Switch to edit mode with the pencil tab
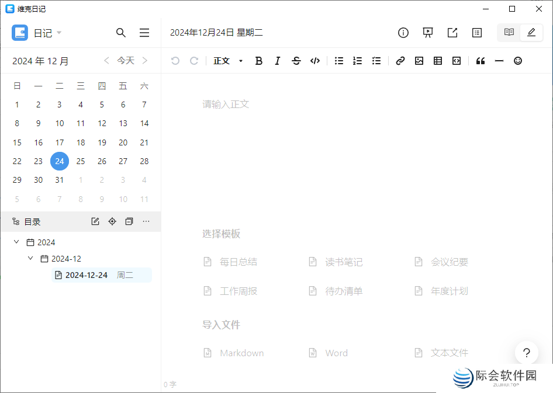Viewport: 553px width, 393px height. pos(531,33)
